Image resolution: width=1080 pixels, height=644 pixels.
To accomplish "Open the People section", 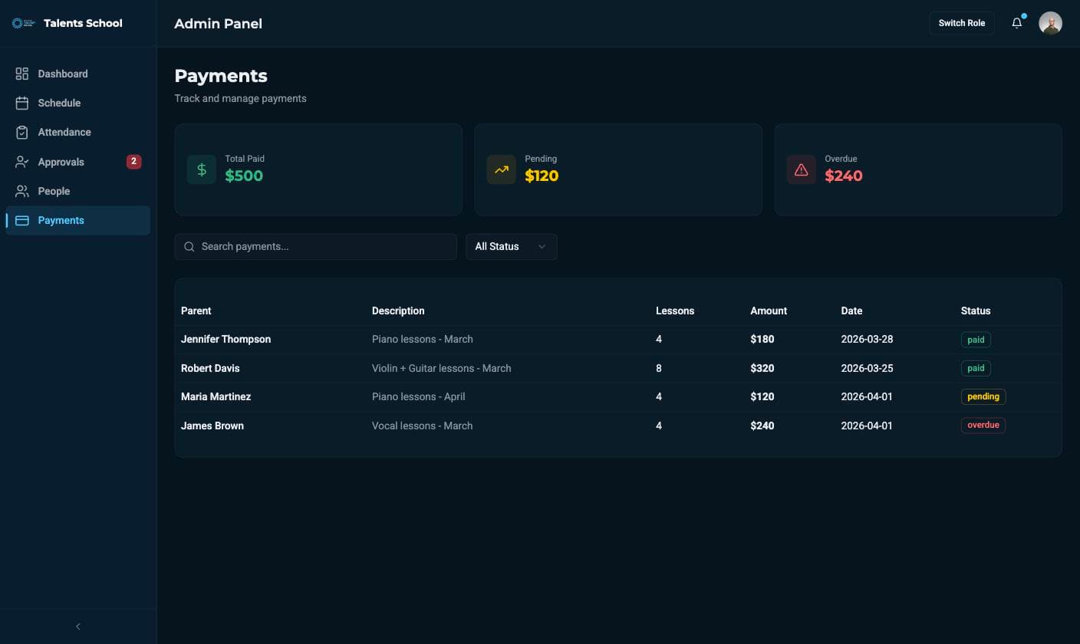I will point(77,191).
